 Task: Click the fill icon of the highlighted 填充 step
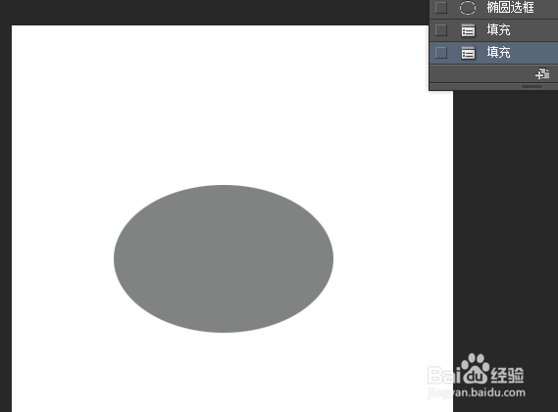click(468, 53)
